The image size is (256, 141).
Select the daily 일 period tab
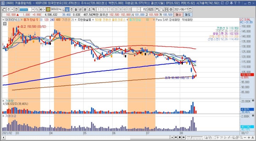(x=67, y=10)
